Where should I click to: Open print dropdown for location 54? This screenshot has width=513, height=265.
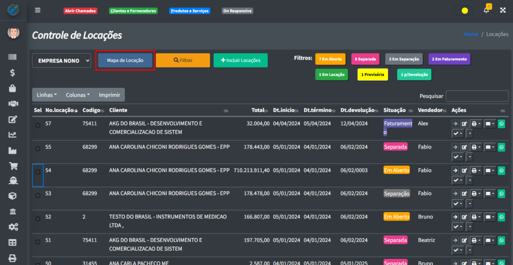coord(476,170)
